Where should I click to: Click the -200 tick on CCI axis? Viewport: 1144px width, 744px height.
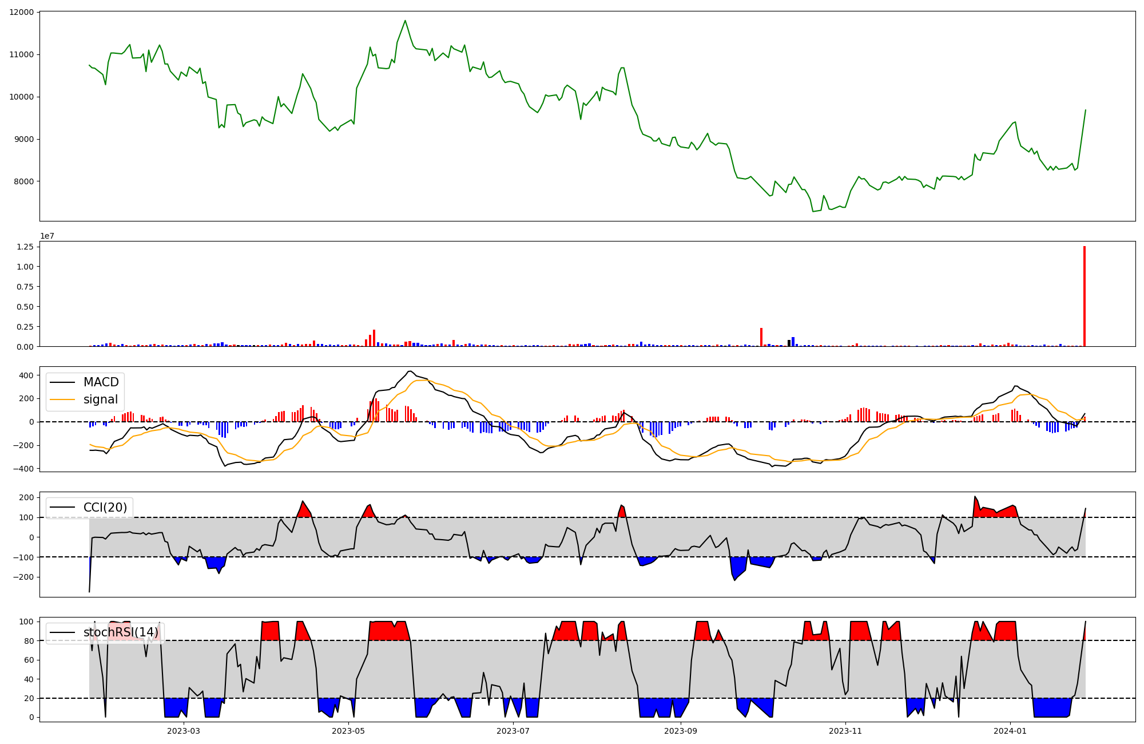[x=23, y=577]
